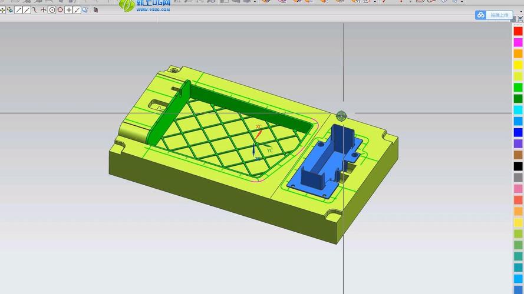Enable the Intersection snap icon
This screenshot has height=294, width=524.
click(x=43, y=10)
